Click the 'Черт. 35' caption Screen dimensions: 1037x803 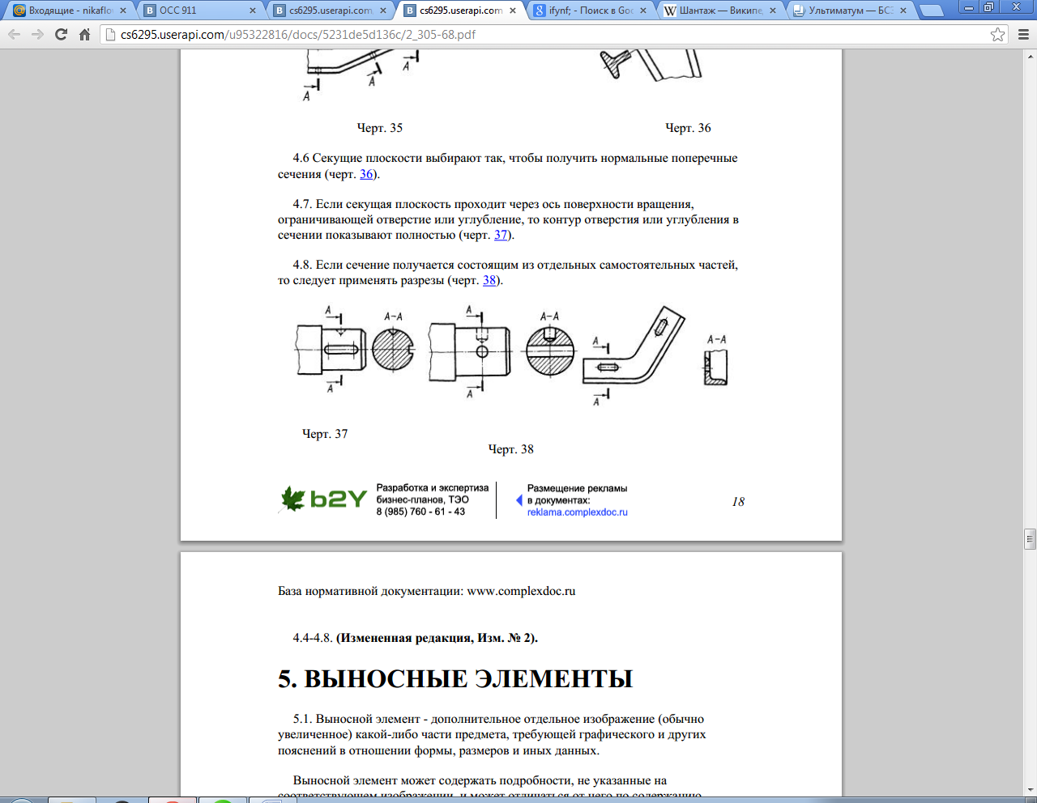380,128
